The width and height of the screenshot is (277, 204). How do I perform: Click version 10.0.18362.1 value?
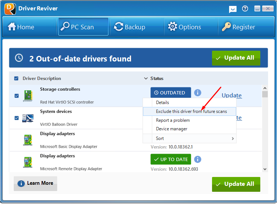tap(180, 147)
